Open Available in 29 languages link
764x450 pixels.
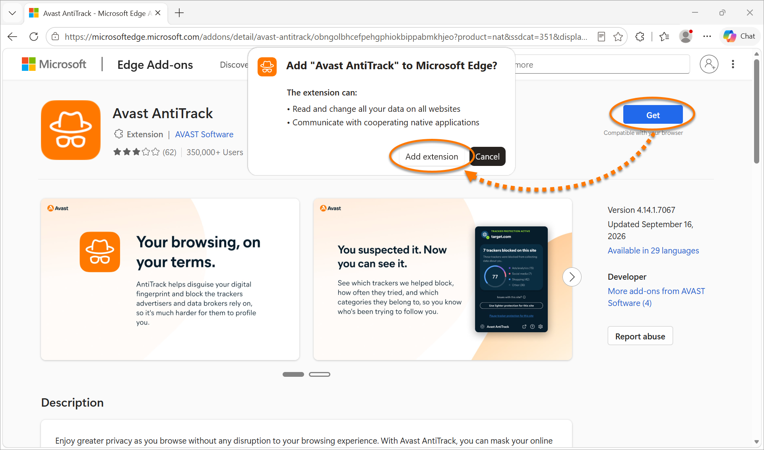(x=653, y=251)
